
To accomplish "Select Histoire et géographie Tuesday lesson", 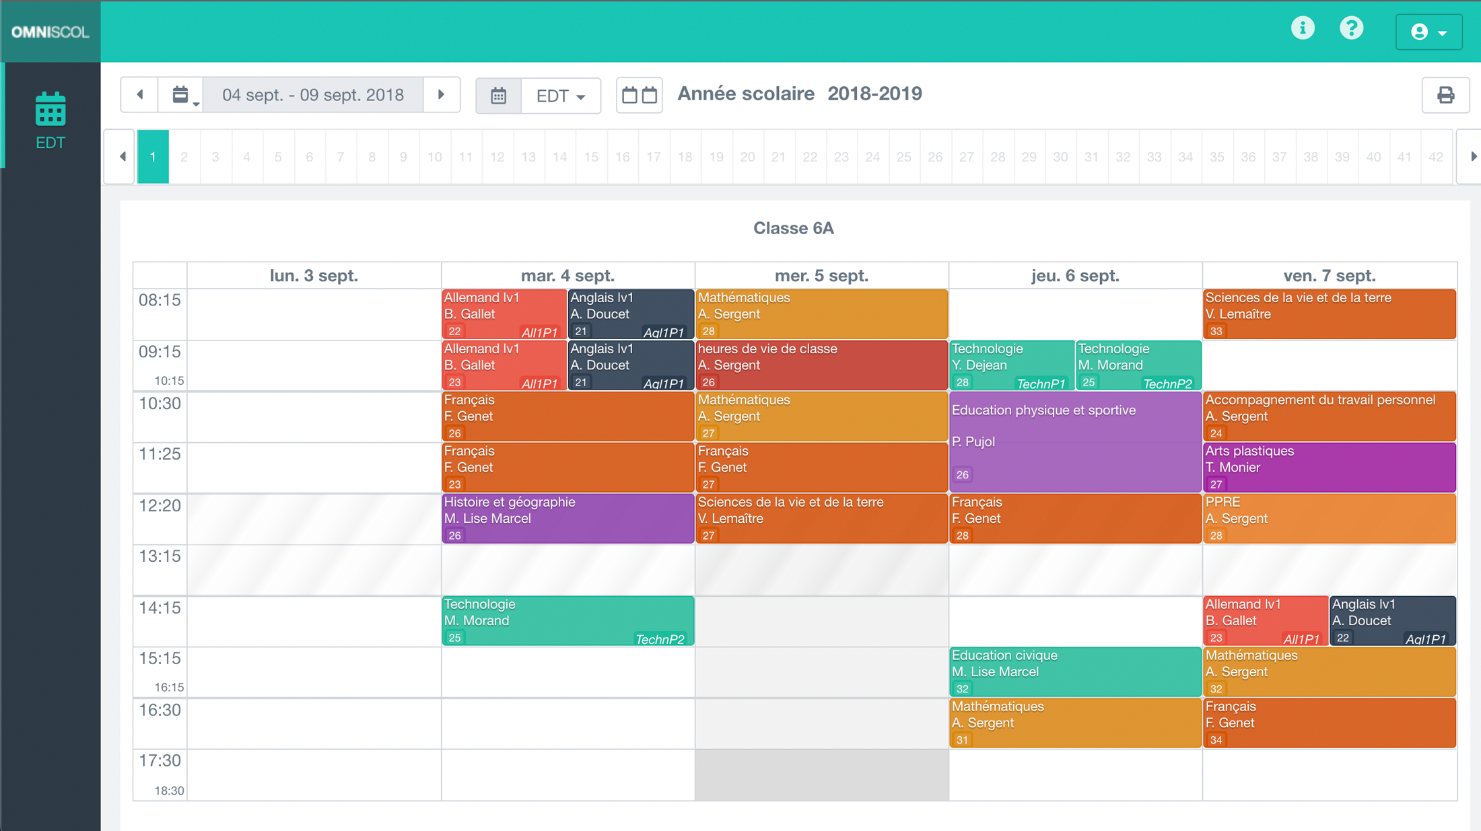I will click(567, 518).
